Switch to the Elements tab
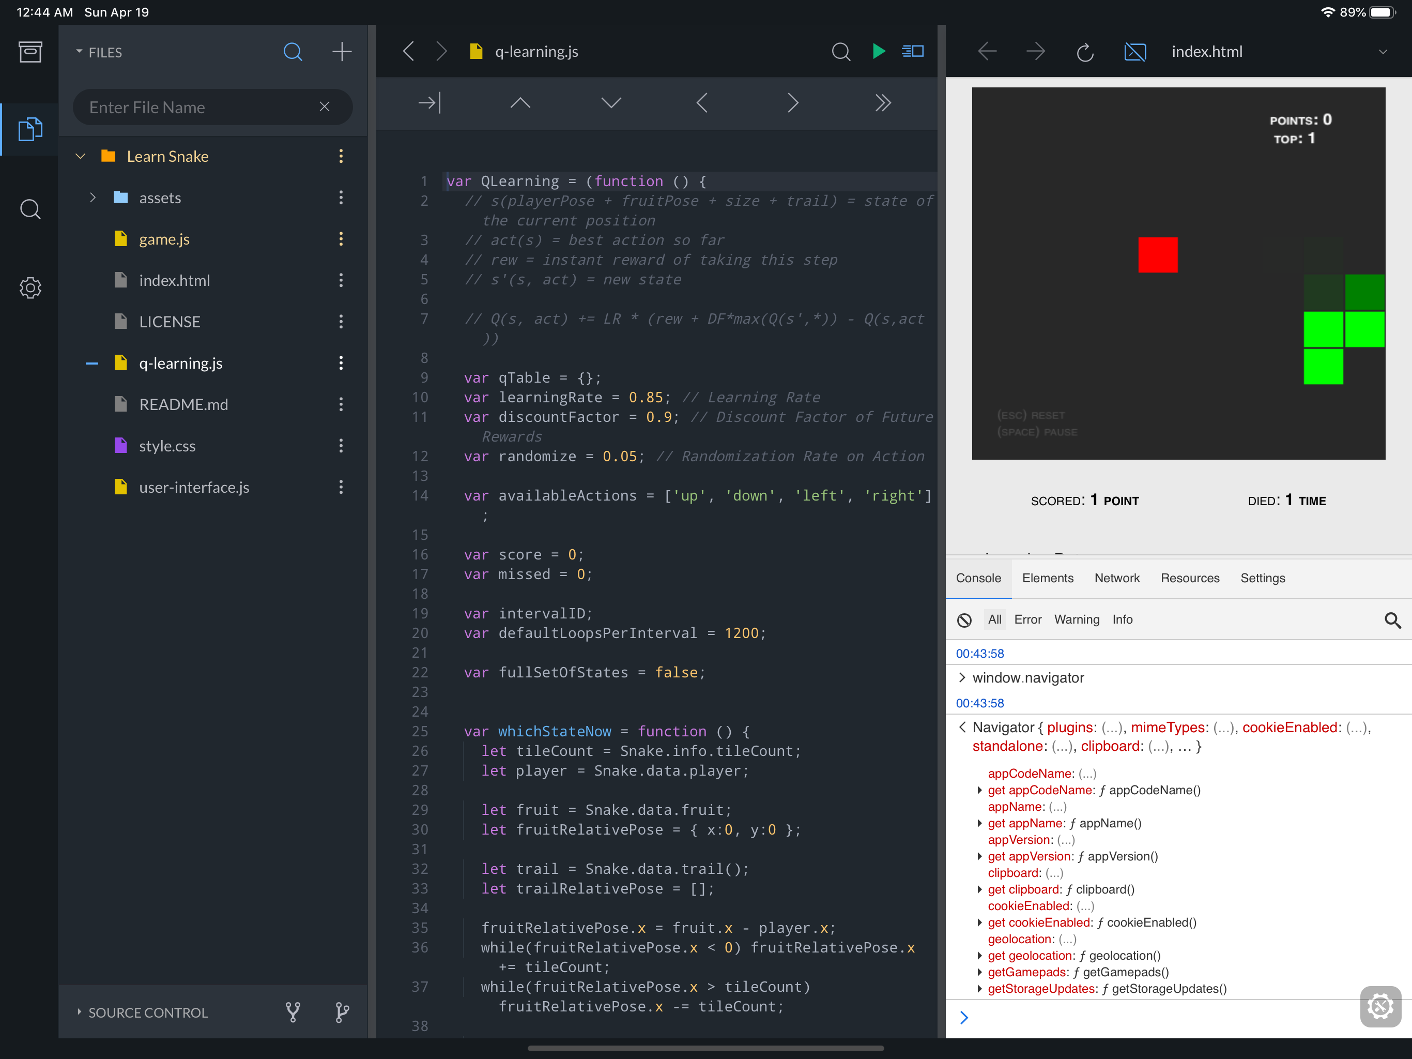Screen dimensions: 1412x1059 (x=1048, y=578)
